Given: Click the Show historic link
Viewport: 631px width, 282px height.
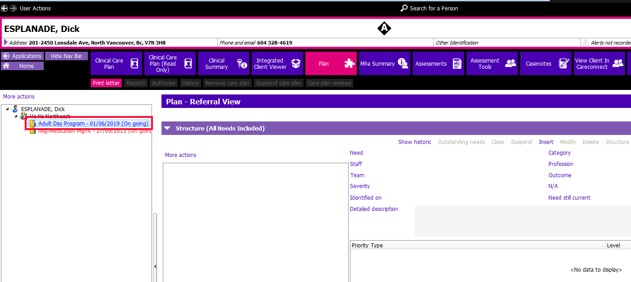Looking at the screenshot, I should click(415, 142).
